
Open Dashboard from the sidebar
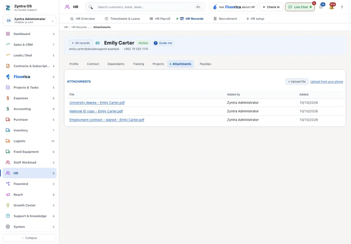tap(30, 34)
